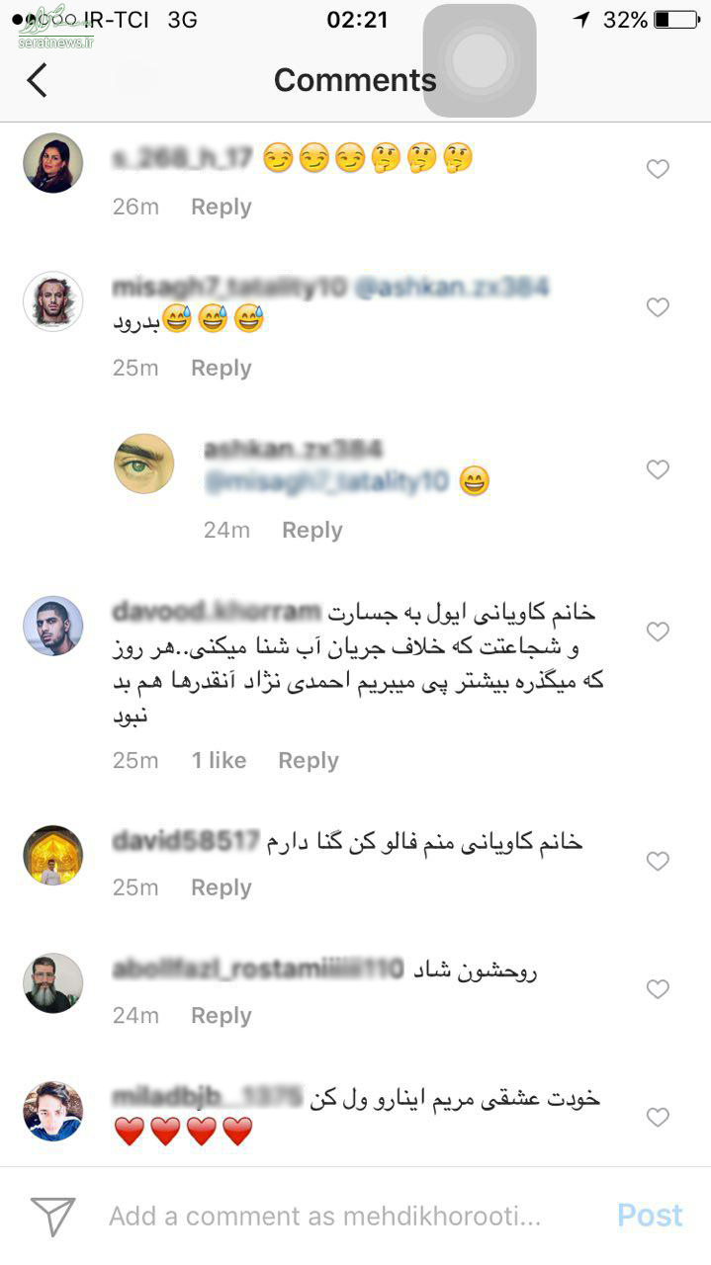The height and width of the screenshot is (1265, 711).
Task: Like the comment with thinking emojis
Action: (658, 169)
